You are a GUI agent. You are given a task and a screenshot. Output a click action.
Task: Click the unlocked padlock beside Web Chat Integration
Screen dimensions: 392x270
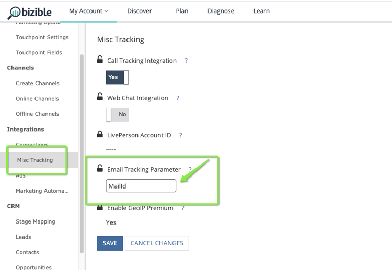[x=100, y=97]
